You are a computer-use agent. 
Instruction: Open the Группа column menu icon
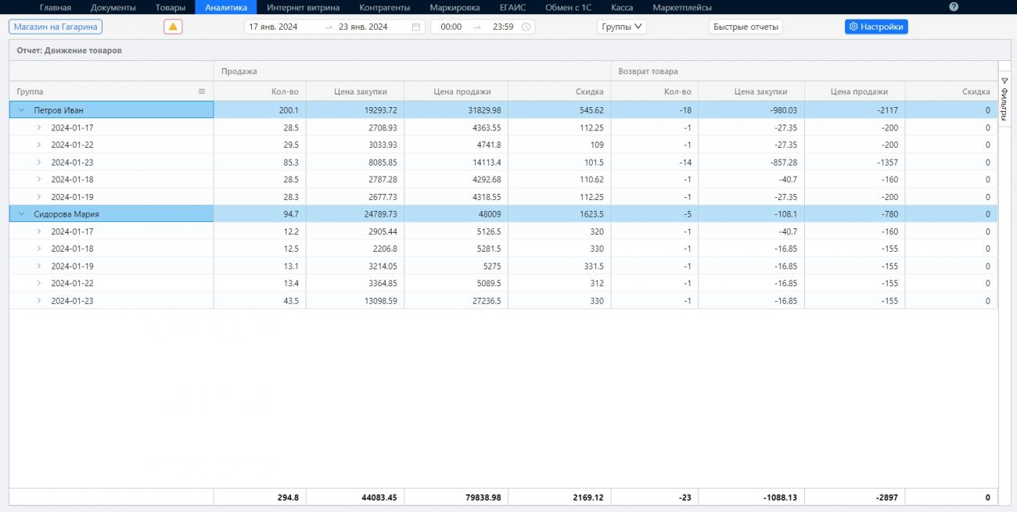[202, 91]
